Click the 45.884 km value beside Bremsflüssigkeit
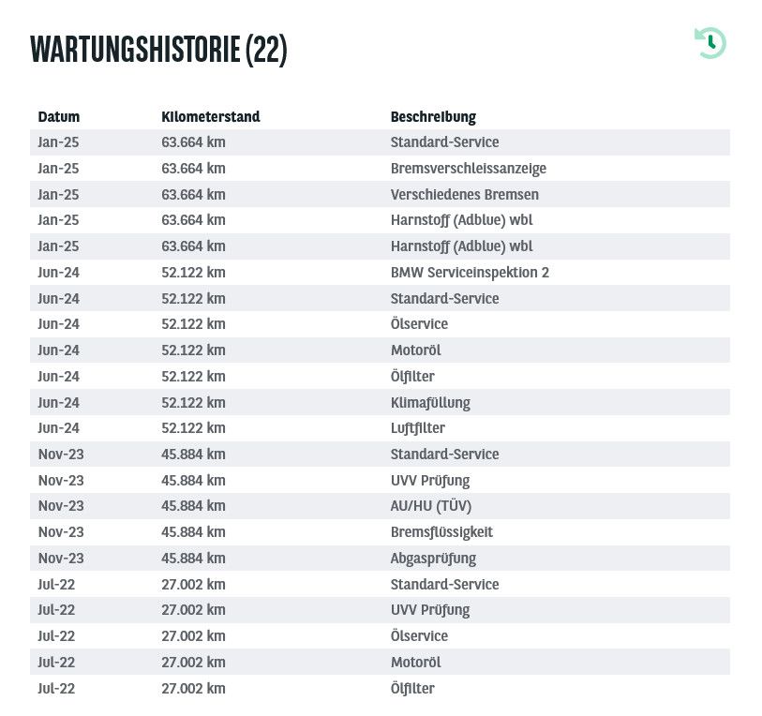 click(193, 532)
